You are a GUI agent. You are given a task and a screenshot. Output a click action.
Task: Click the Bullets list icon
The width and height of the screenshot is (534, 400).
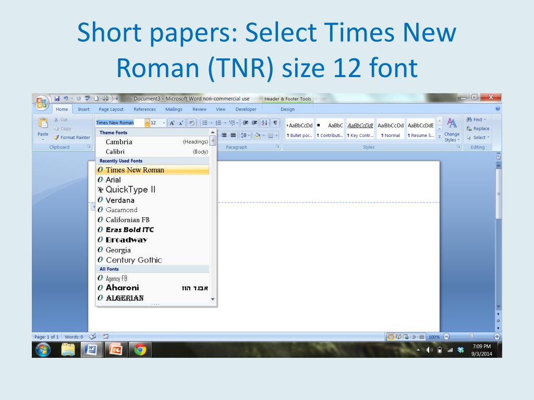(x=204, y=123)
